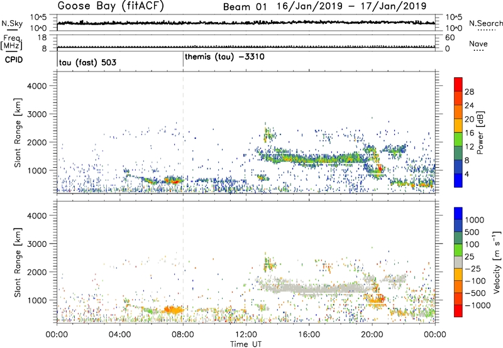Viewport: 503px width, 348px height.
Task: Click the '10^5' left tick of N.Sky panel
Action: 38,17
